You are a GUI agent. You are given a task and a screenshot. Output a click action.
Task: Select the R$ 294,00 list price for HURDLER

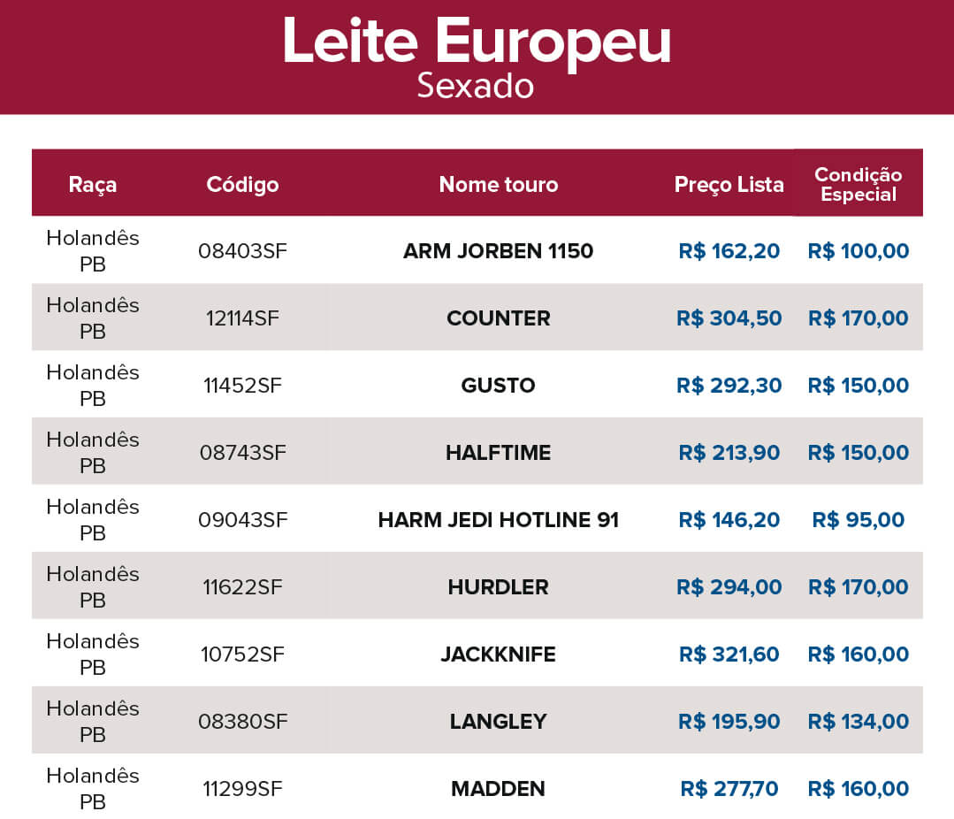[x=729, y=587]
